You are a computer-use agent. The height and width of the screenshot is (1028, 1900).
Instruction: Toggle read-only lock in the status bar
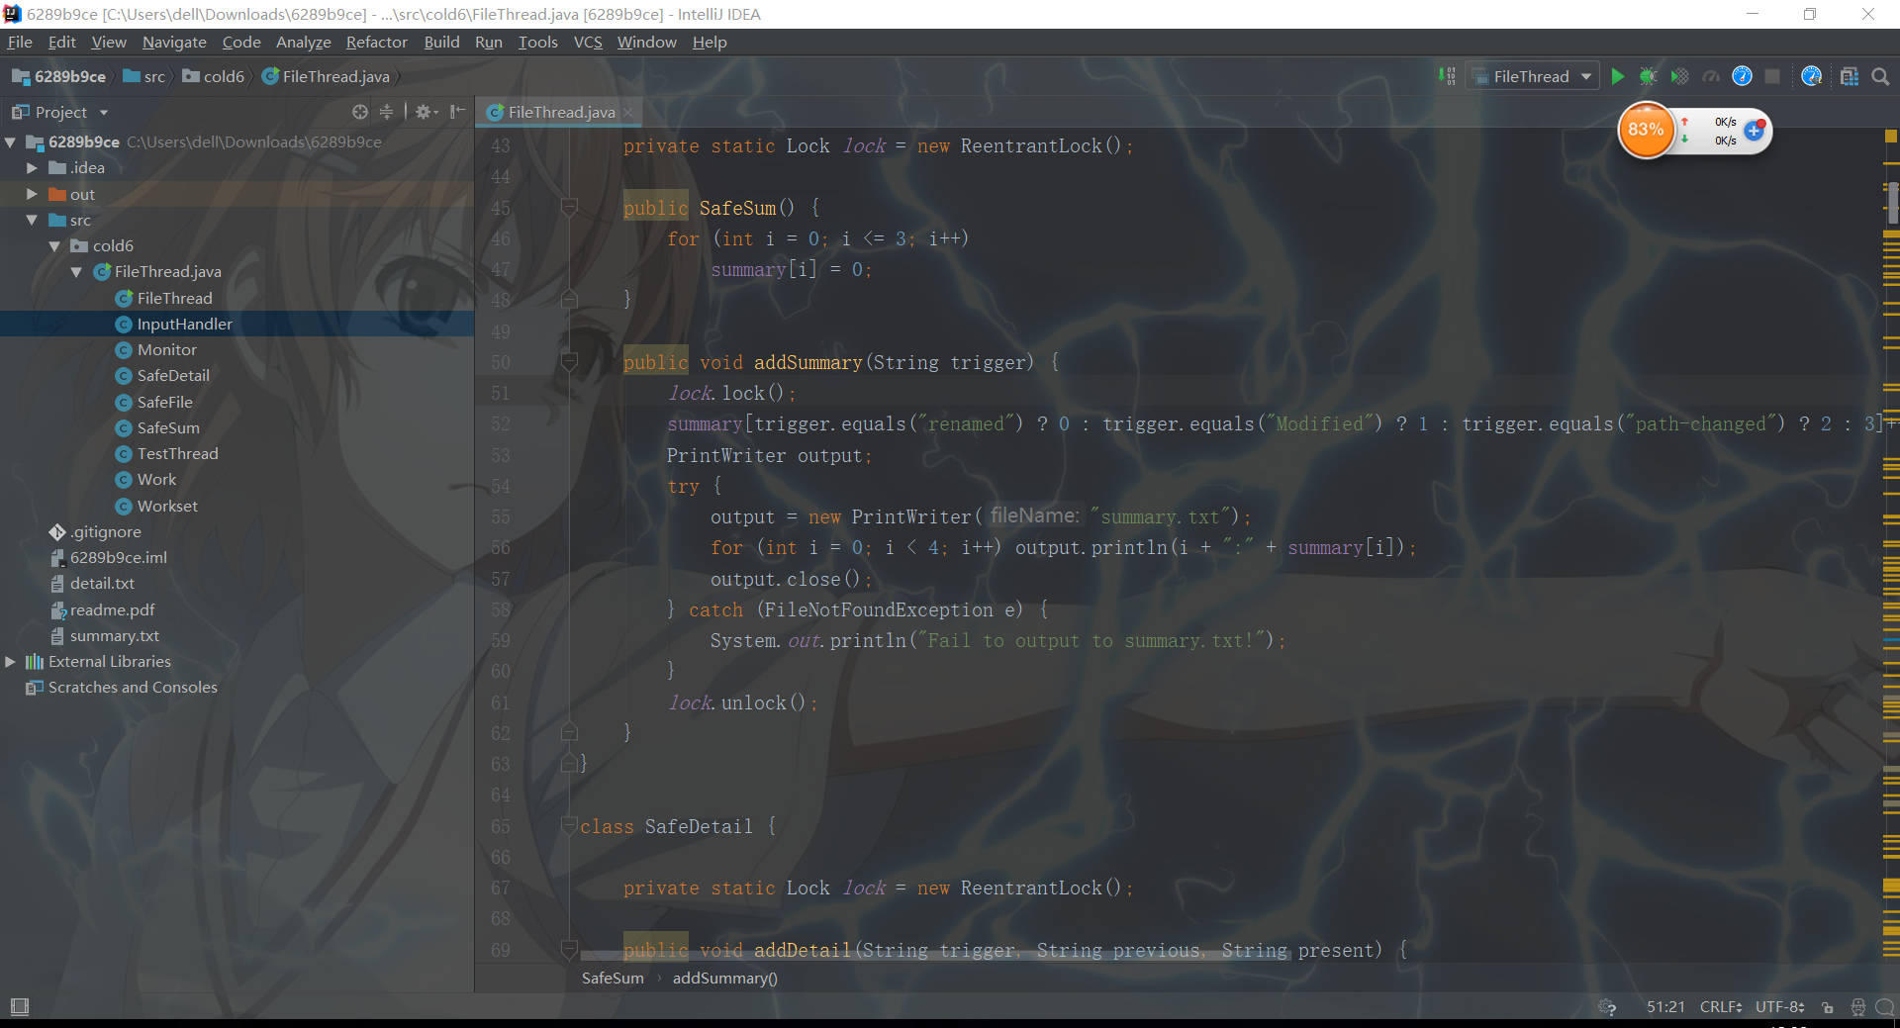pos(1827,1006)
